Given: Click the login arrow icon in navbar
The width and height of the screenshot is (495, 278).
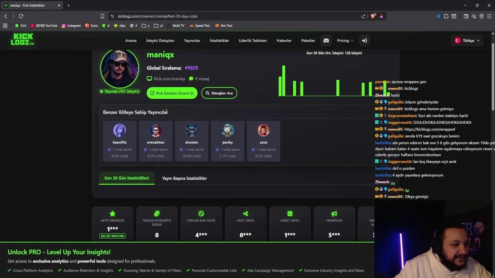Looking at the screenshot, I should pyautogui.click(x=364, y=41).
